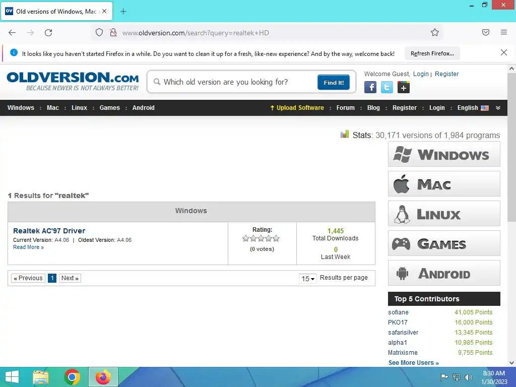Click the scrollbar down arrow
The width and height of the screenshot is (516, 387).
coord(511,363)
